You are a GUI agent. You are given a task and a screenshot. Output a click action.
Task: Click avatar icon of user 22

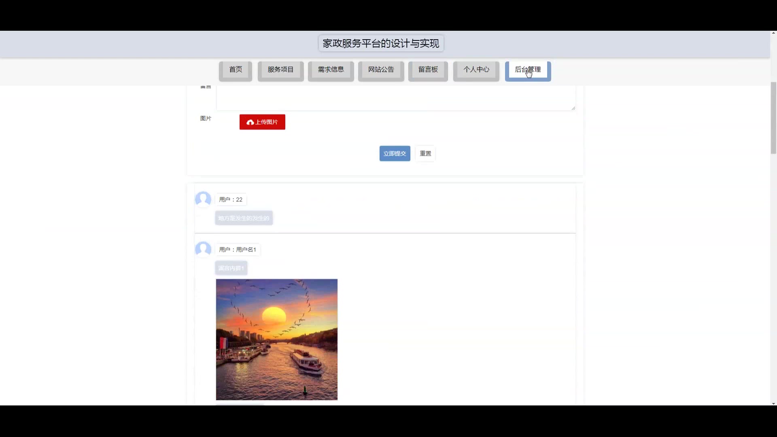[203, 199]
